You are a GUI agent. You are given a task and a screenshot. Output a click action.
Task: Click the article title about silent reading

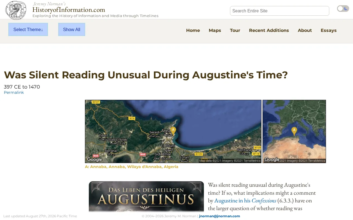[146, 75]
